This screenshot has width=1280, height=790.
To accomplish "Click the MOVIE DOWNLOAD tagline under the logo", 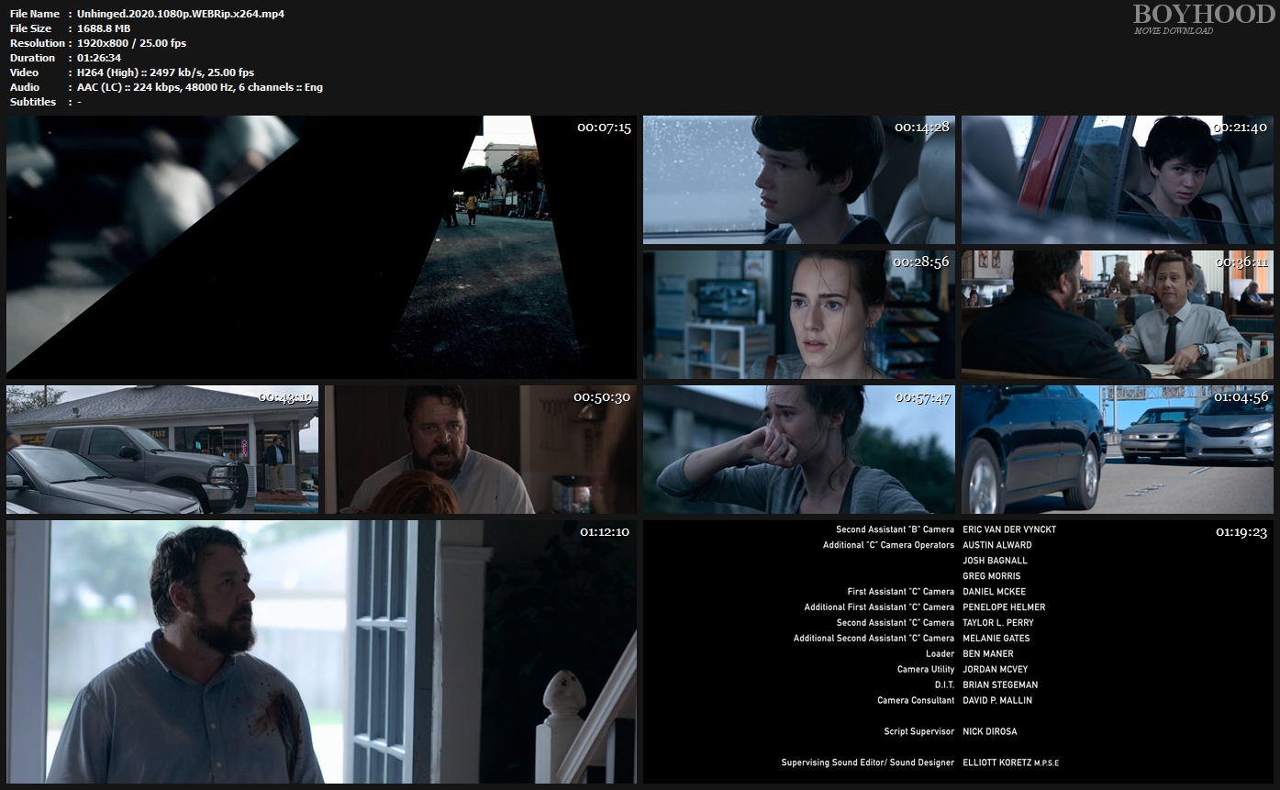I will tap(1174, 31).
